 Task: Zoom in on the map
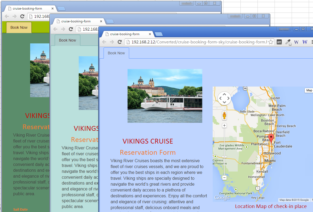224,125
